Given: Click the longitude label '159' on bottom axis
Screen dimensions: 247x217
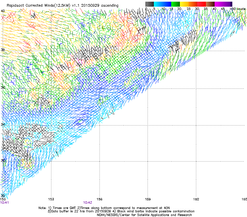Looking at the screenshot, I should [x=148, y=199].
